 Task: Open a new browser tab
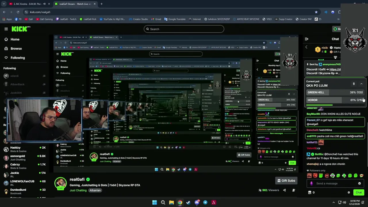pyautogui.click(x=101, y=4)
